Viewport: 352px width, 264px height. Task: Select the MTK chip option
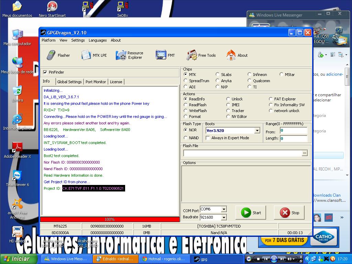[185, 74]
